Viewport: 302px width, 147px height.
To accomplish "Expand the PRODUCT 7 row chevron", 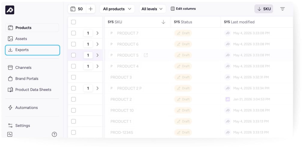I will [97, 33].
